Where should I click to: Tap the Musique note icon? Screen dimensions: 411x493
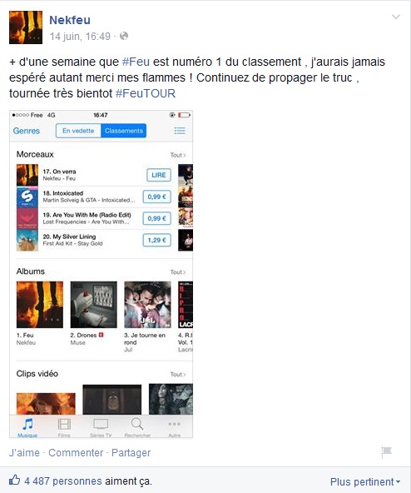[x=27, y=424]
